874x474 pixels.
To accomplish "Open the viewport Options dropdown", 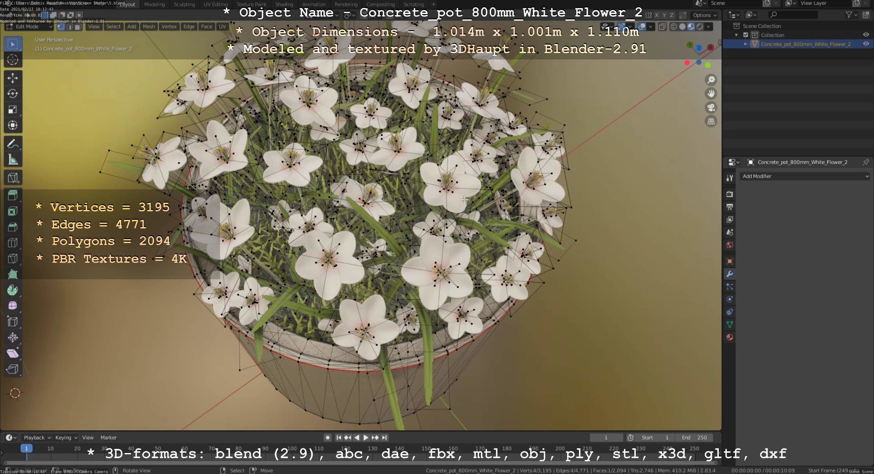I will point(705,15).
